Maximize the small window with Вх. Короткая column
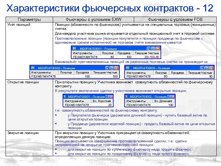This screenshot has width=221, height=166. (x=109, y=97)
